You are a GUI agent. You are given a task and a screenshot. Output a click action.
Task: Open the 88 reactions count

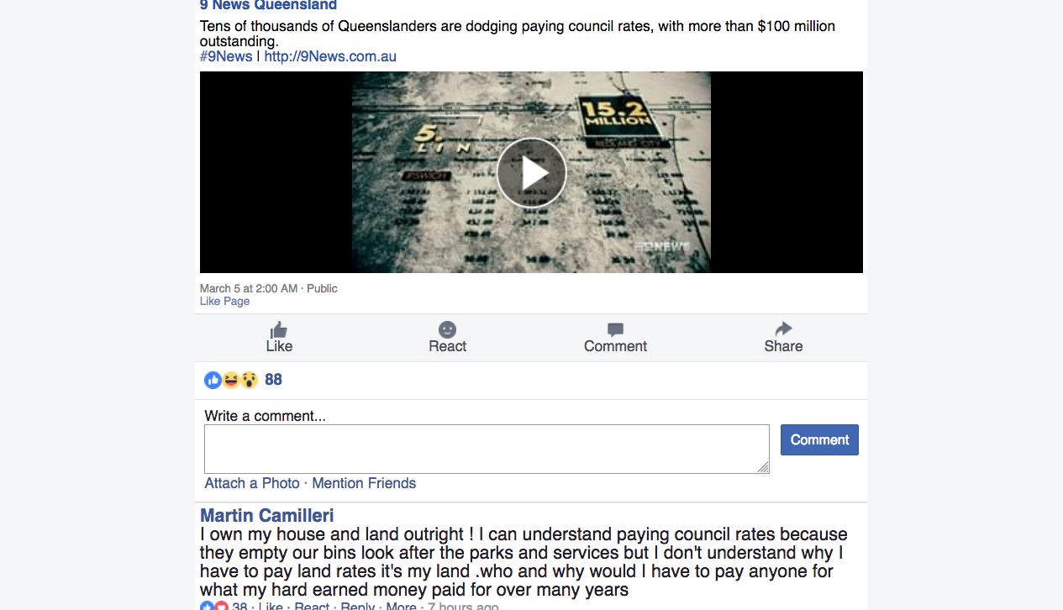click(273, 380)
